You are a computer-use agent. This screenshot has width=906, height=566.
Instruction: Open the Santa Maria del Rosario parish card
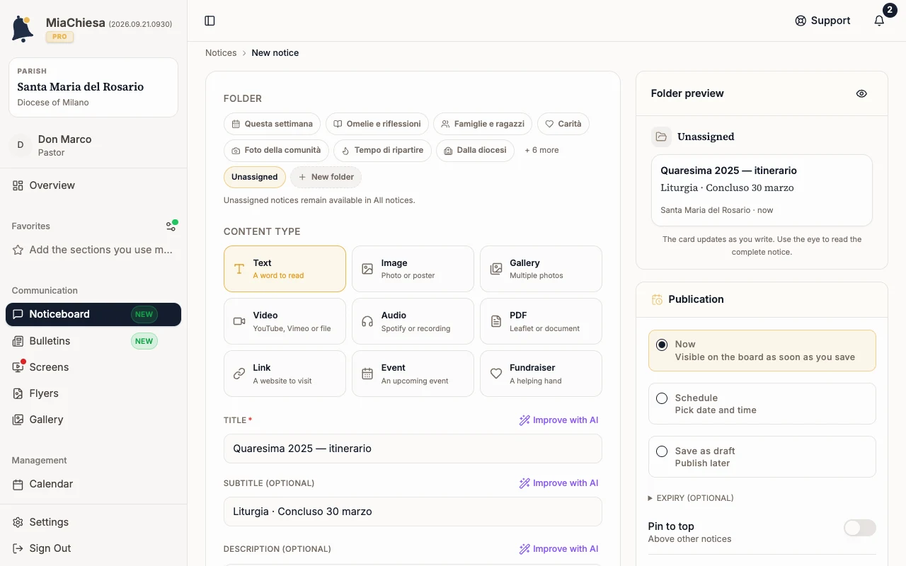(93, 87)
